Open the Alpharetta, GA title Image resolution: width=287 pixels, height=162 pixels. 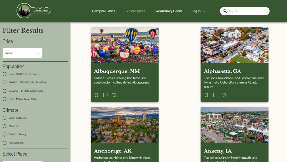coord(222,71)
